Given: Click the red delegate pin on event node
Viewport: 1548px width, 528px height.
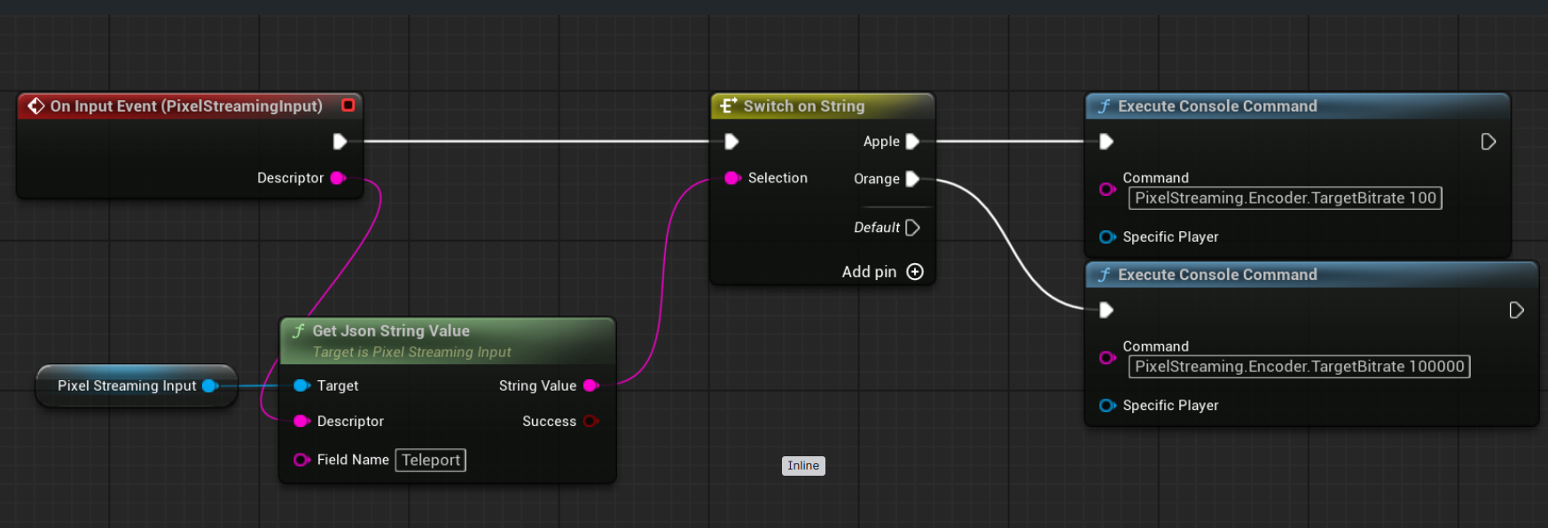Looking at the screenshot, I should 348,105.
